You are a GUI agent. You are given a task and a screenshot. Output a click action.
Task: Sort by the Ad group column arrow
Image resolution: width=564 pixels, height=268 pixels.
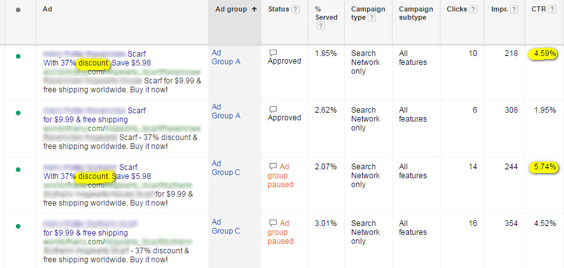[254, 10]
